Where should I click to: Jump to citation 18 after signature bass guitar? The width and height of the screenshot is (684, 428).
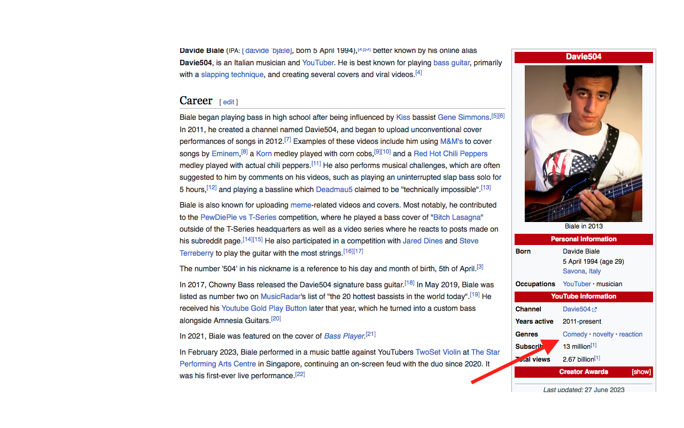tap(409, 283)
